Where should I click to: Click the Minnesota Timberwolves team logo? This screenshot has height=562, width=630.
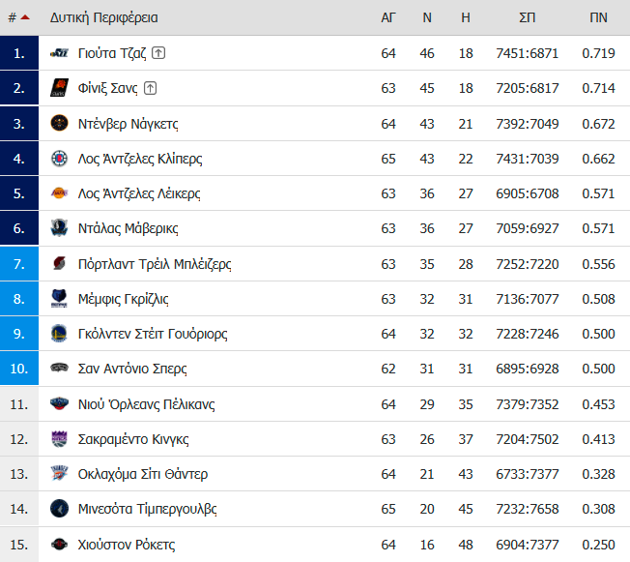click(59, 509)
